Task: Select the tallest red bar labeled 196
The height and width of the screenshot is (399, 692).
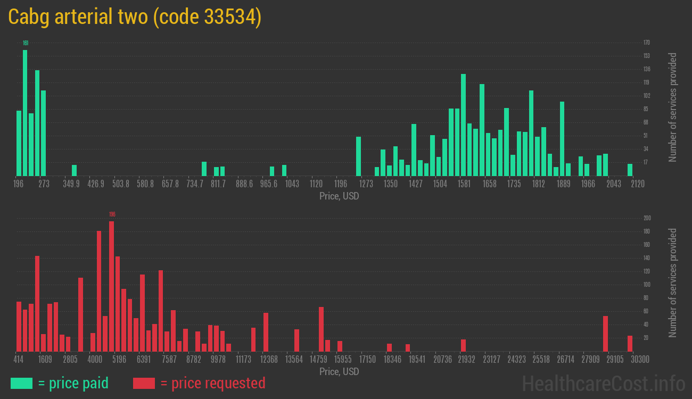Action: [111, 286]
